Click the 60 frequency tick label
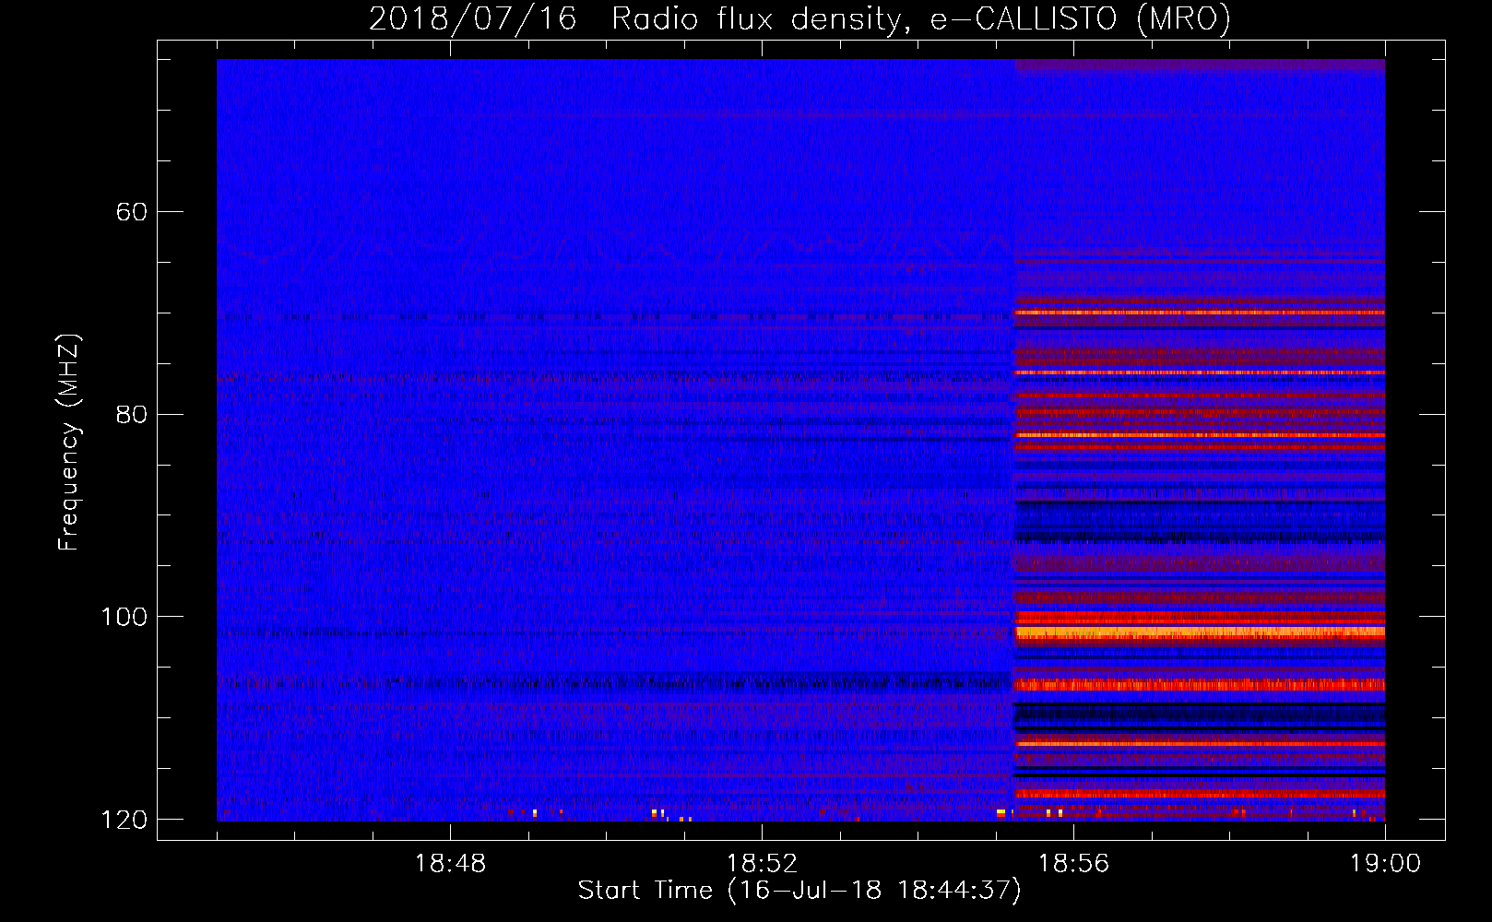 [132, 212]
